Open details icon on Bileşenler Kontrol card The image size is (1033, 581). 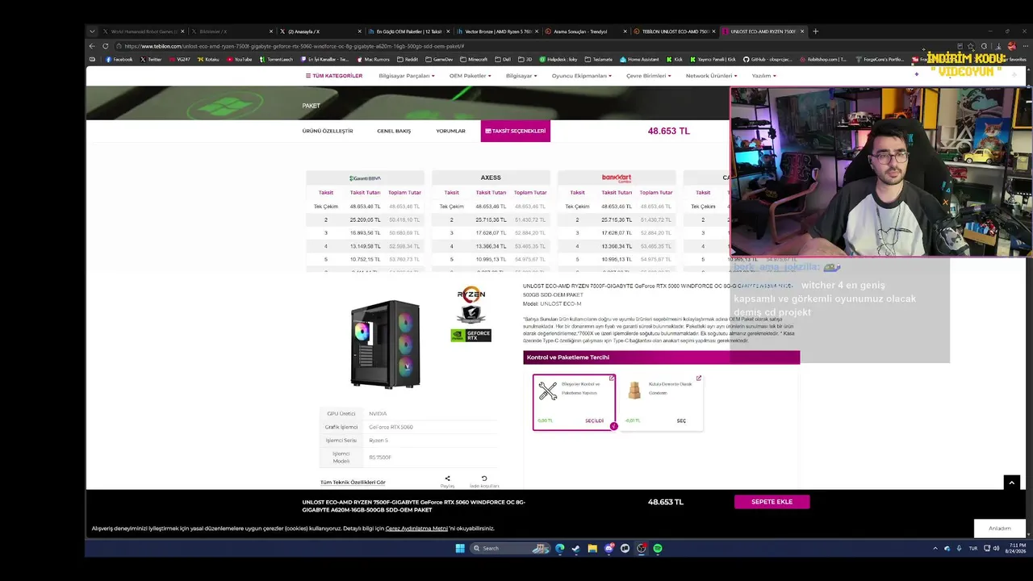coord(612,378)
